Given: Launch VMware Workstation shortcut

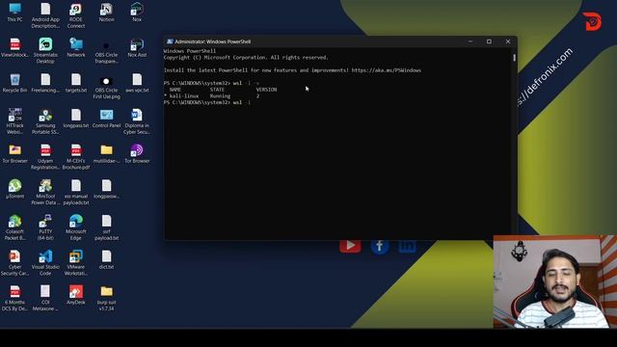Looking at the screenshot, I should pyautogui.click(x=76, y=263).
